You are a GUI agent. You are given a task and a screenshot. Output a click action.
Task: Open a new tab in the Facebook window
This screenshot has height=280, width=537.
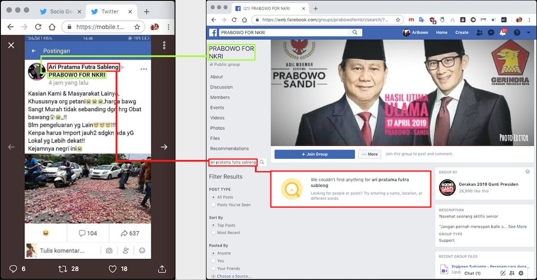[315, 8]
